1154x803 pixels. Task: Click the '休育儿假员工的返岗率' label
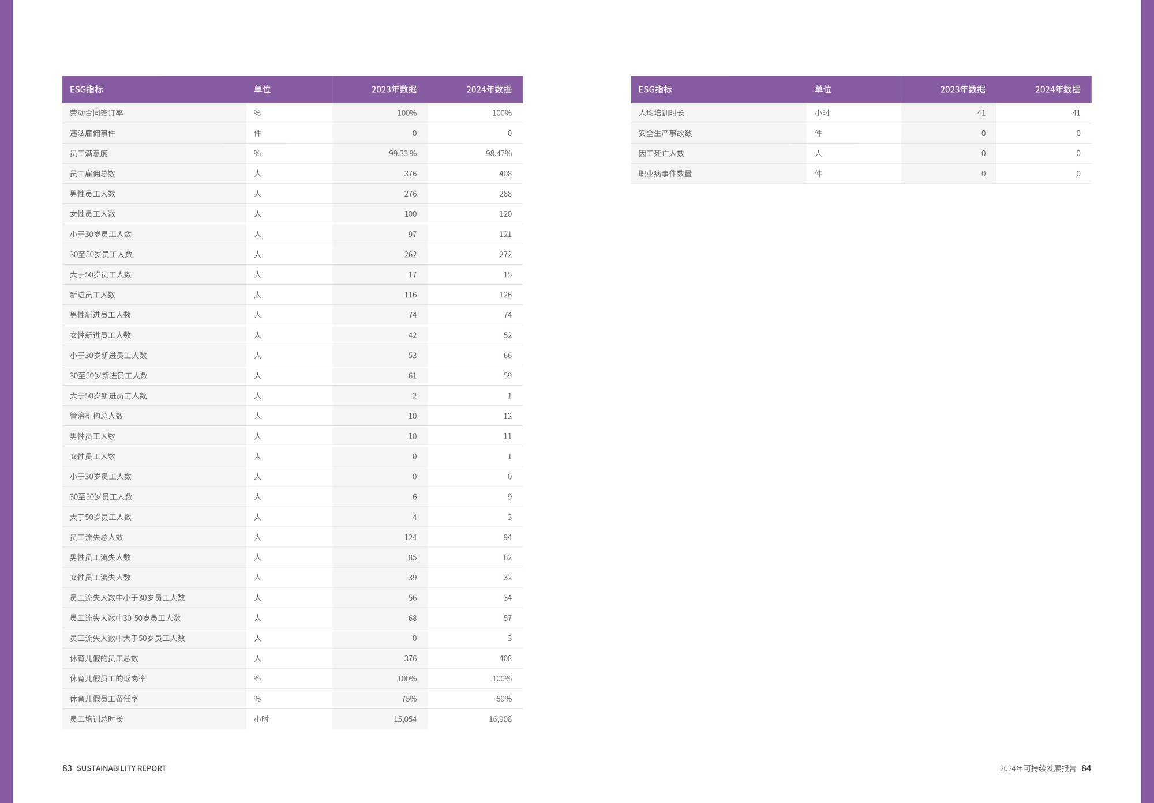point(108,678)
